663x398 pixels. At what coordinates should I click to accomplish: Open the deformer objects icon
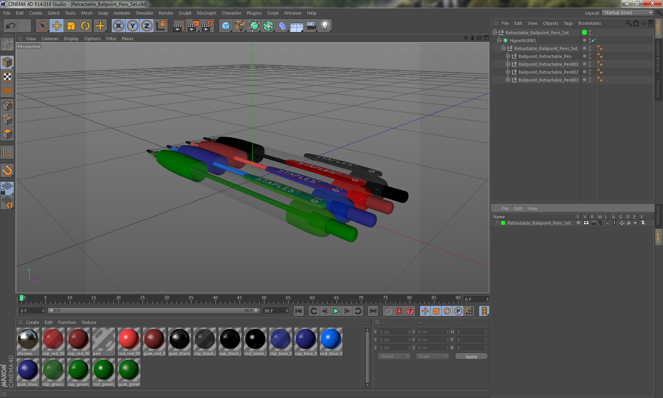point(283,26)
